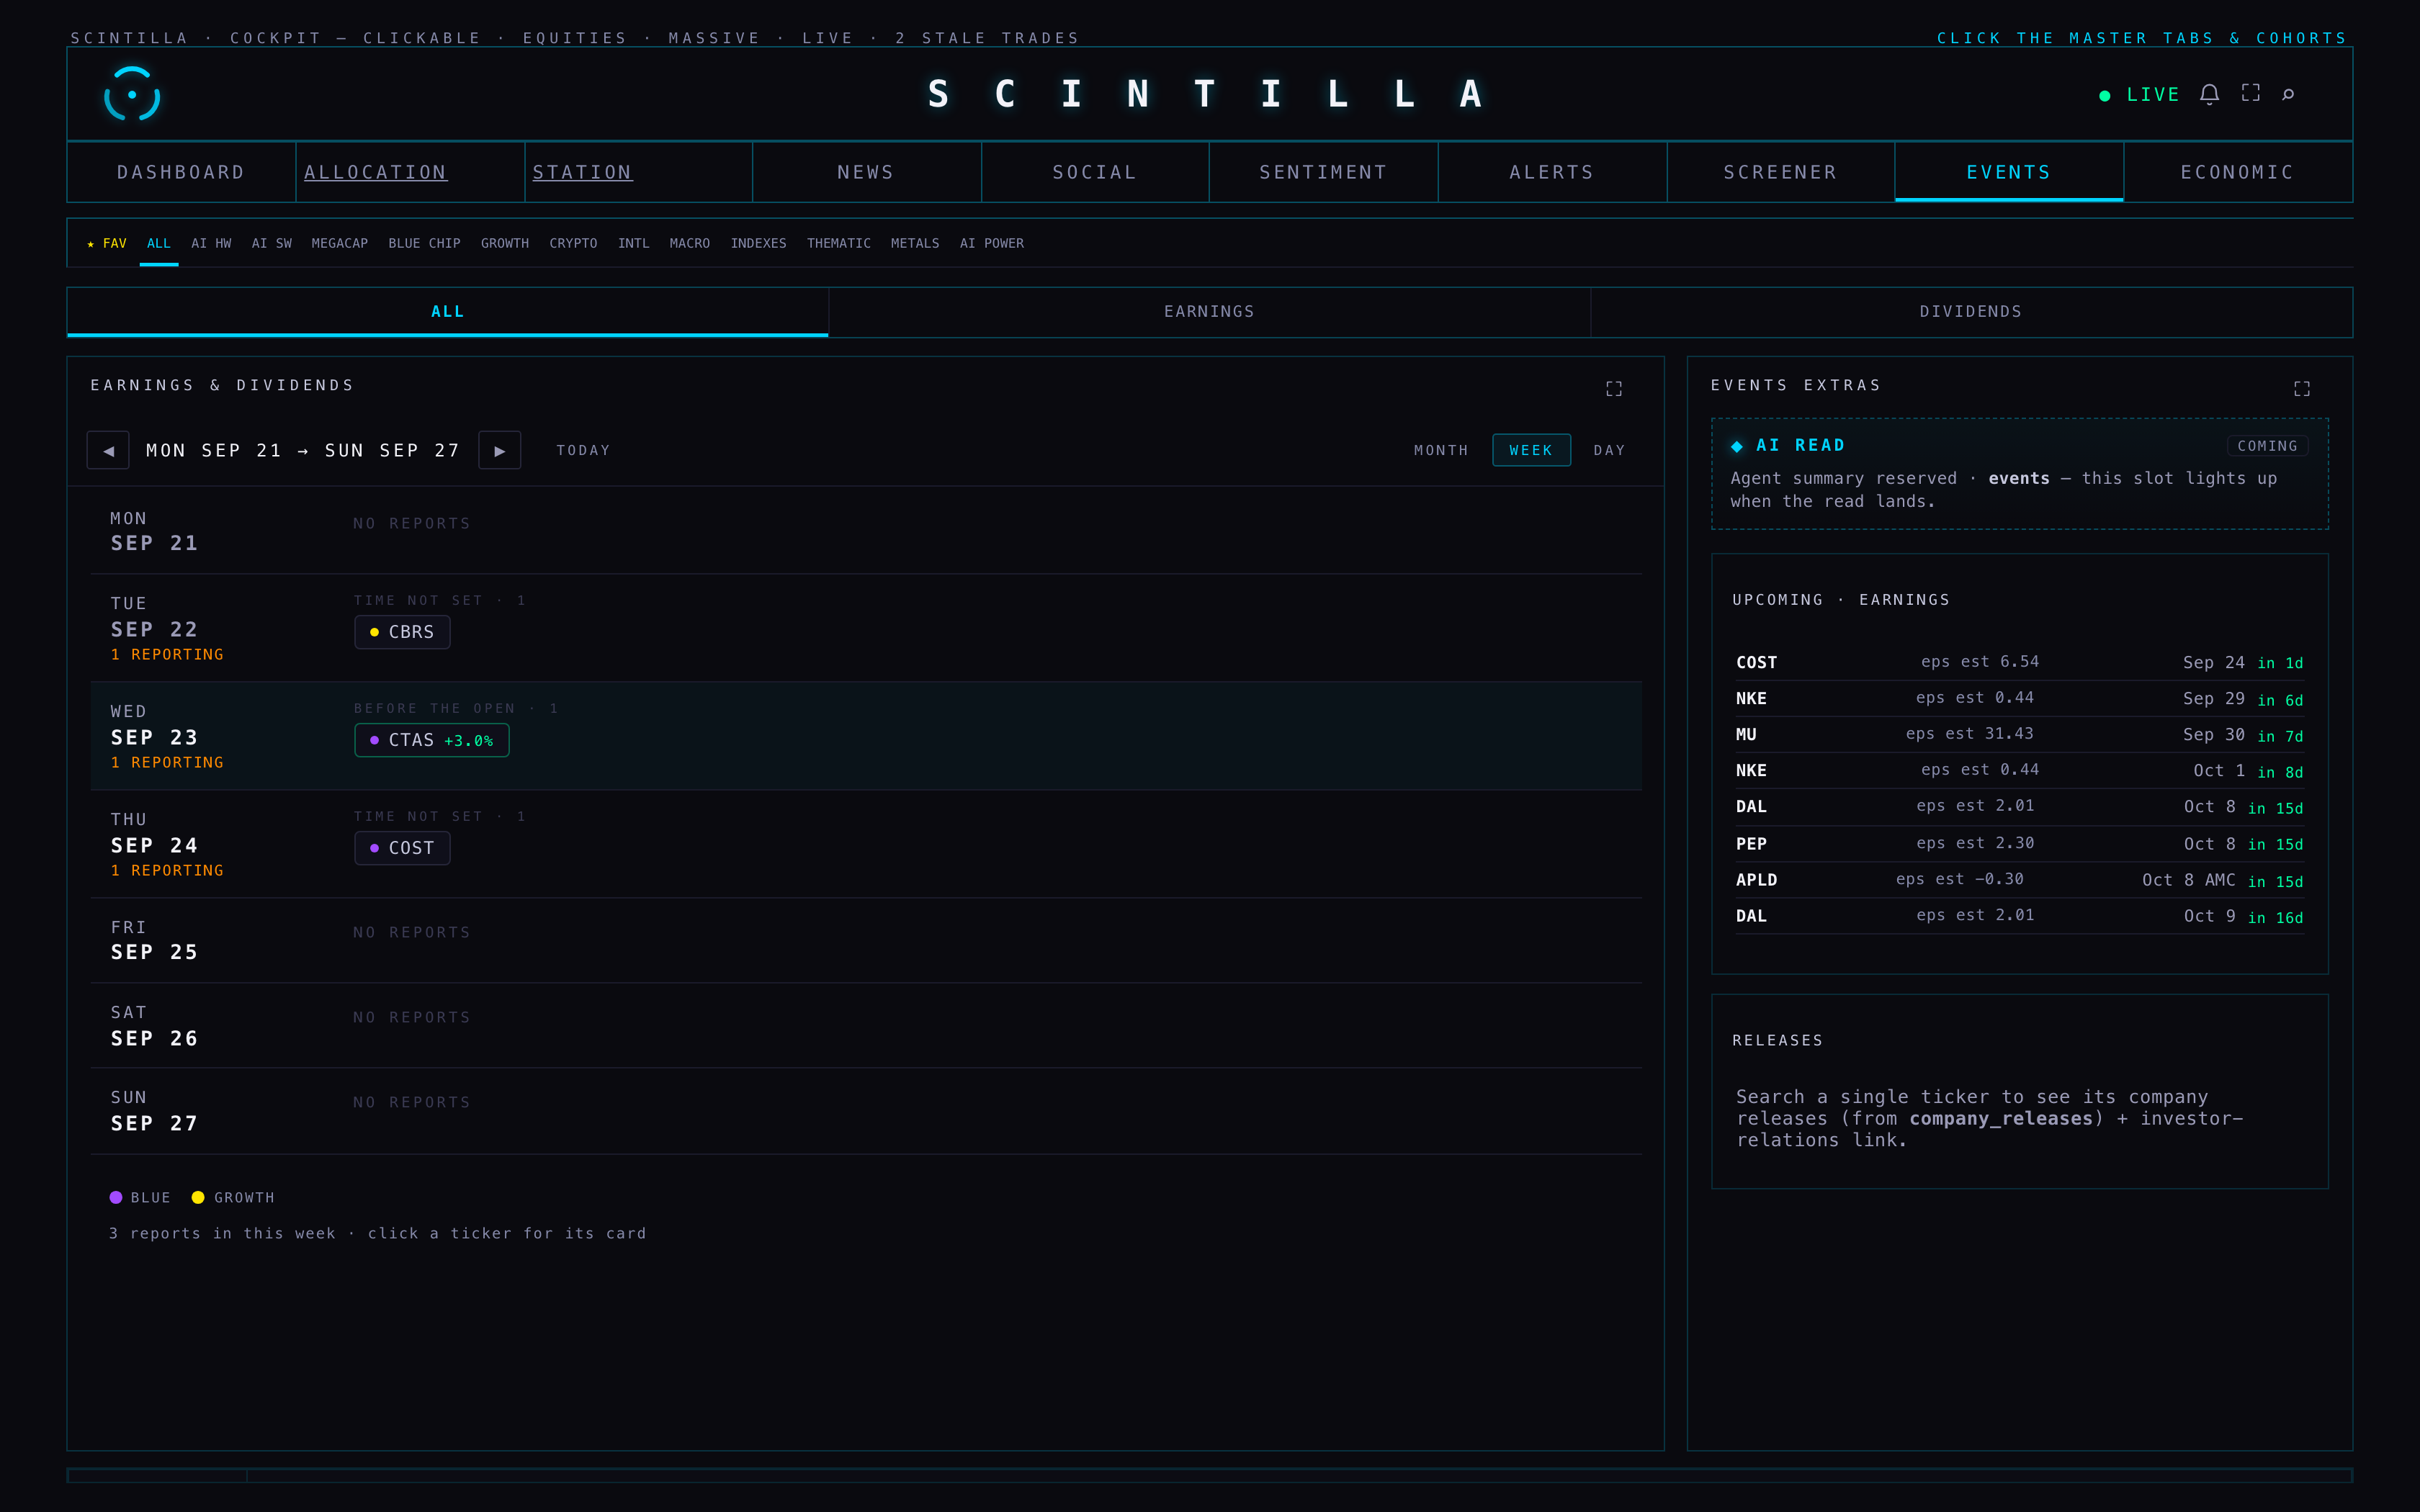Viewport: 2420px width, 1512px height.
Task: Open the Alerts tab
Action: pos(1552,172)
